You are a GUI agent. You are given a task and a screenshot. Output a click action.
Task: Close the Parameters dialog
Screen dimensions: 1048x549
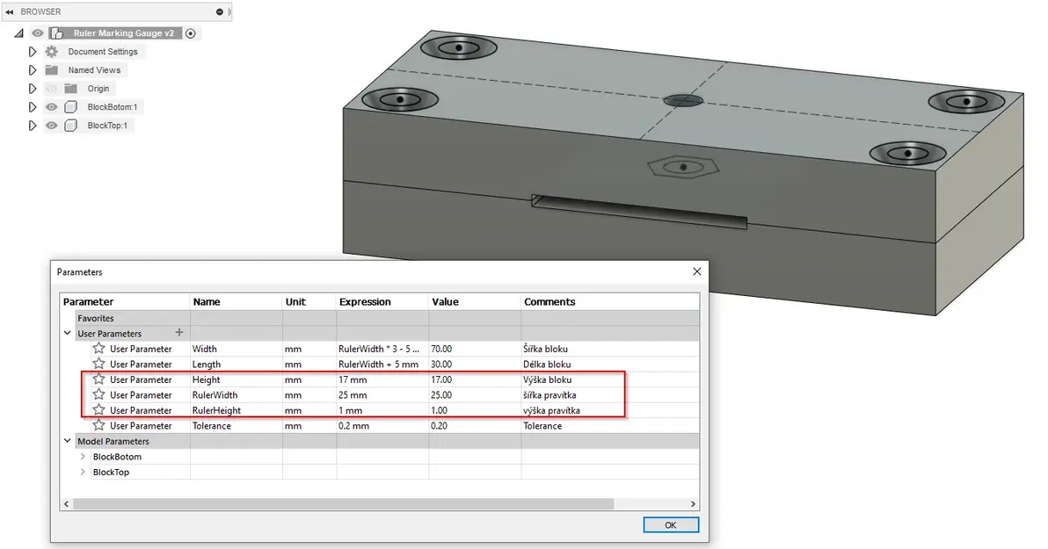click(x=697, y=271)
